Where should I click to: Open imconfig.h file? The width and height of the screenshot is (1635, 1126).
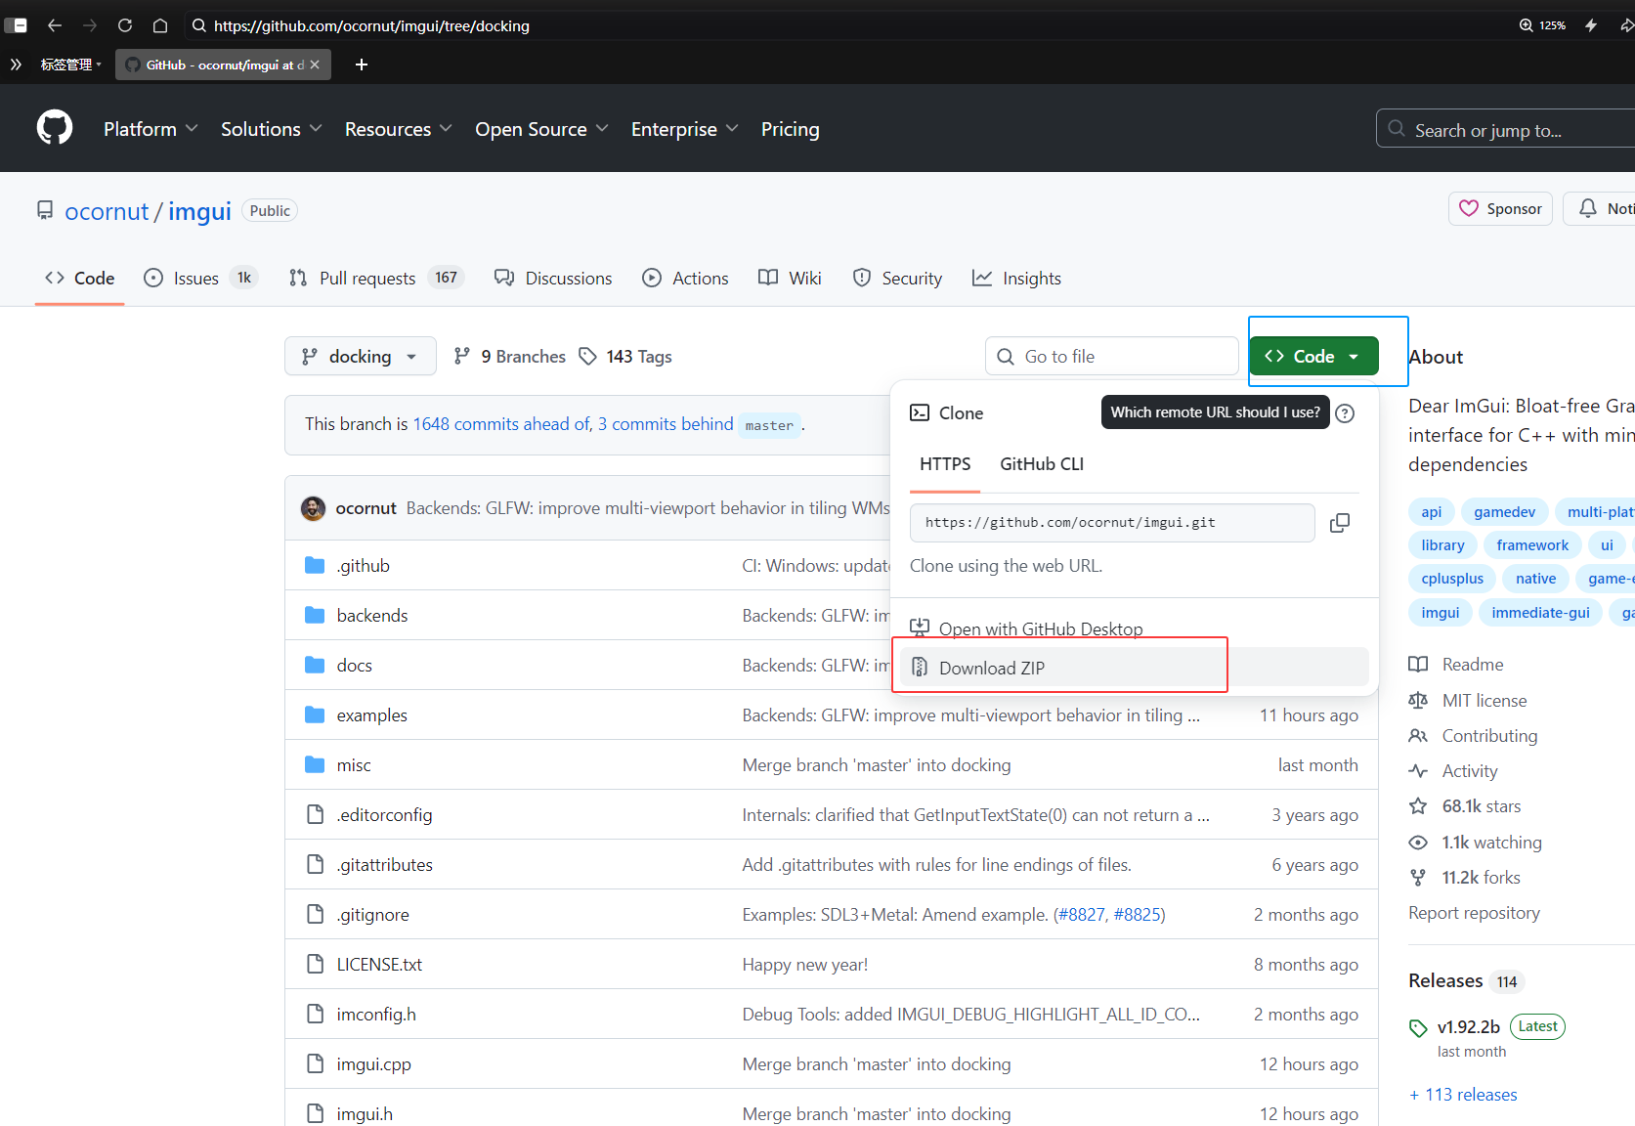pyautogui.click(x=376, y=1015)
